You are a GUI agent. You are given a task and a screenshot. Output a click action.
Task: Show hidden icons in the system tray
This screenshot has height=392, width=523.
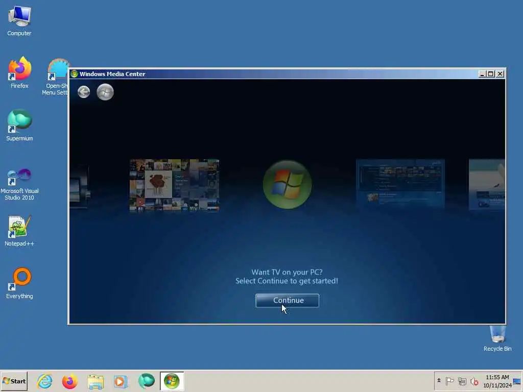click(439, 381)
